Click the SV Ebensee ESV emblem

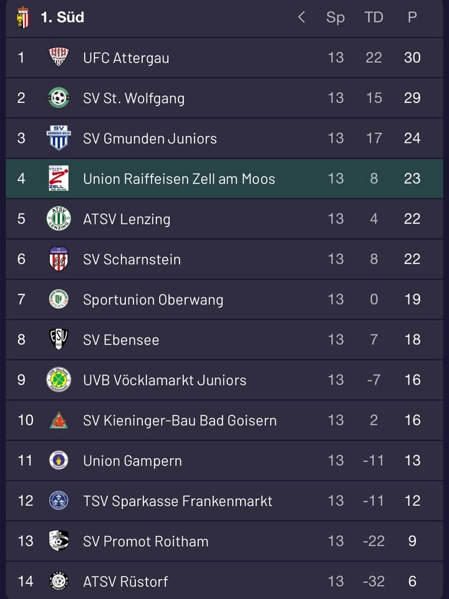[59, 339]
